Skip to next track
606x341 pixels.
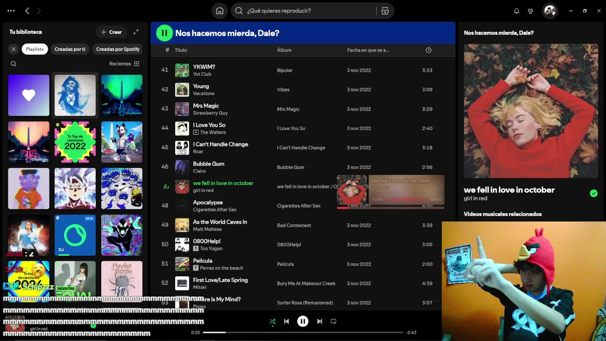click(320, 321)
